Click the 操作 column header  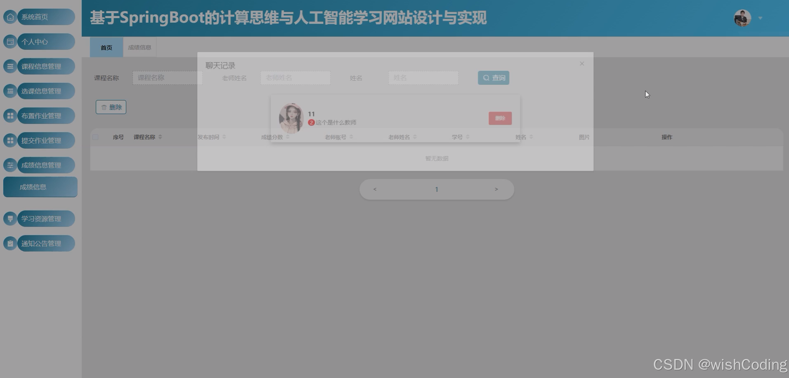pos(667,137)
